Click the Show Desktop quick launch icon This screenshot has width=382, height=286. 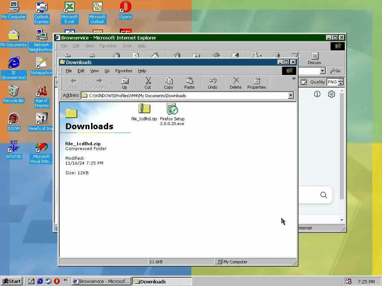click(x=31, y=281)
